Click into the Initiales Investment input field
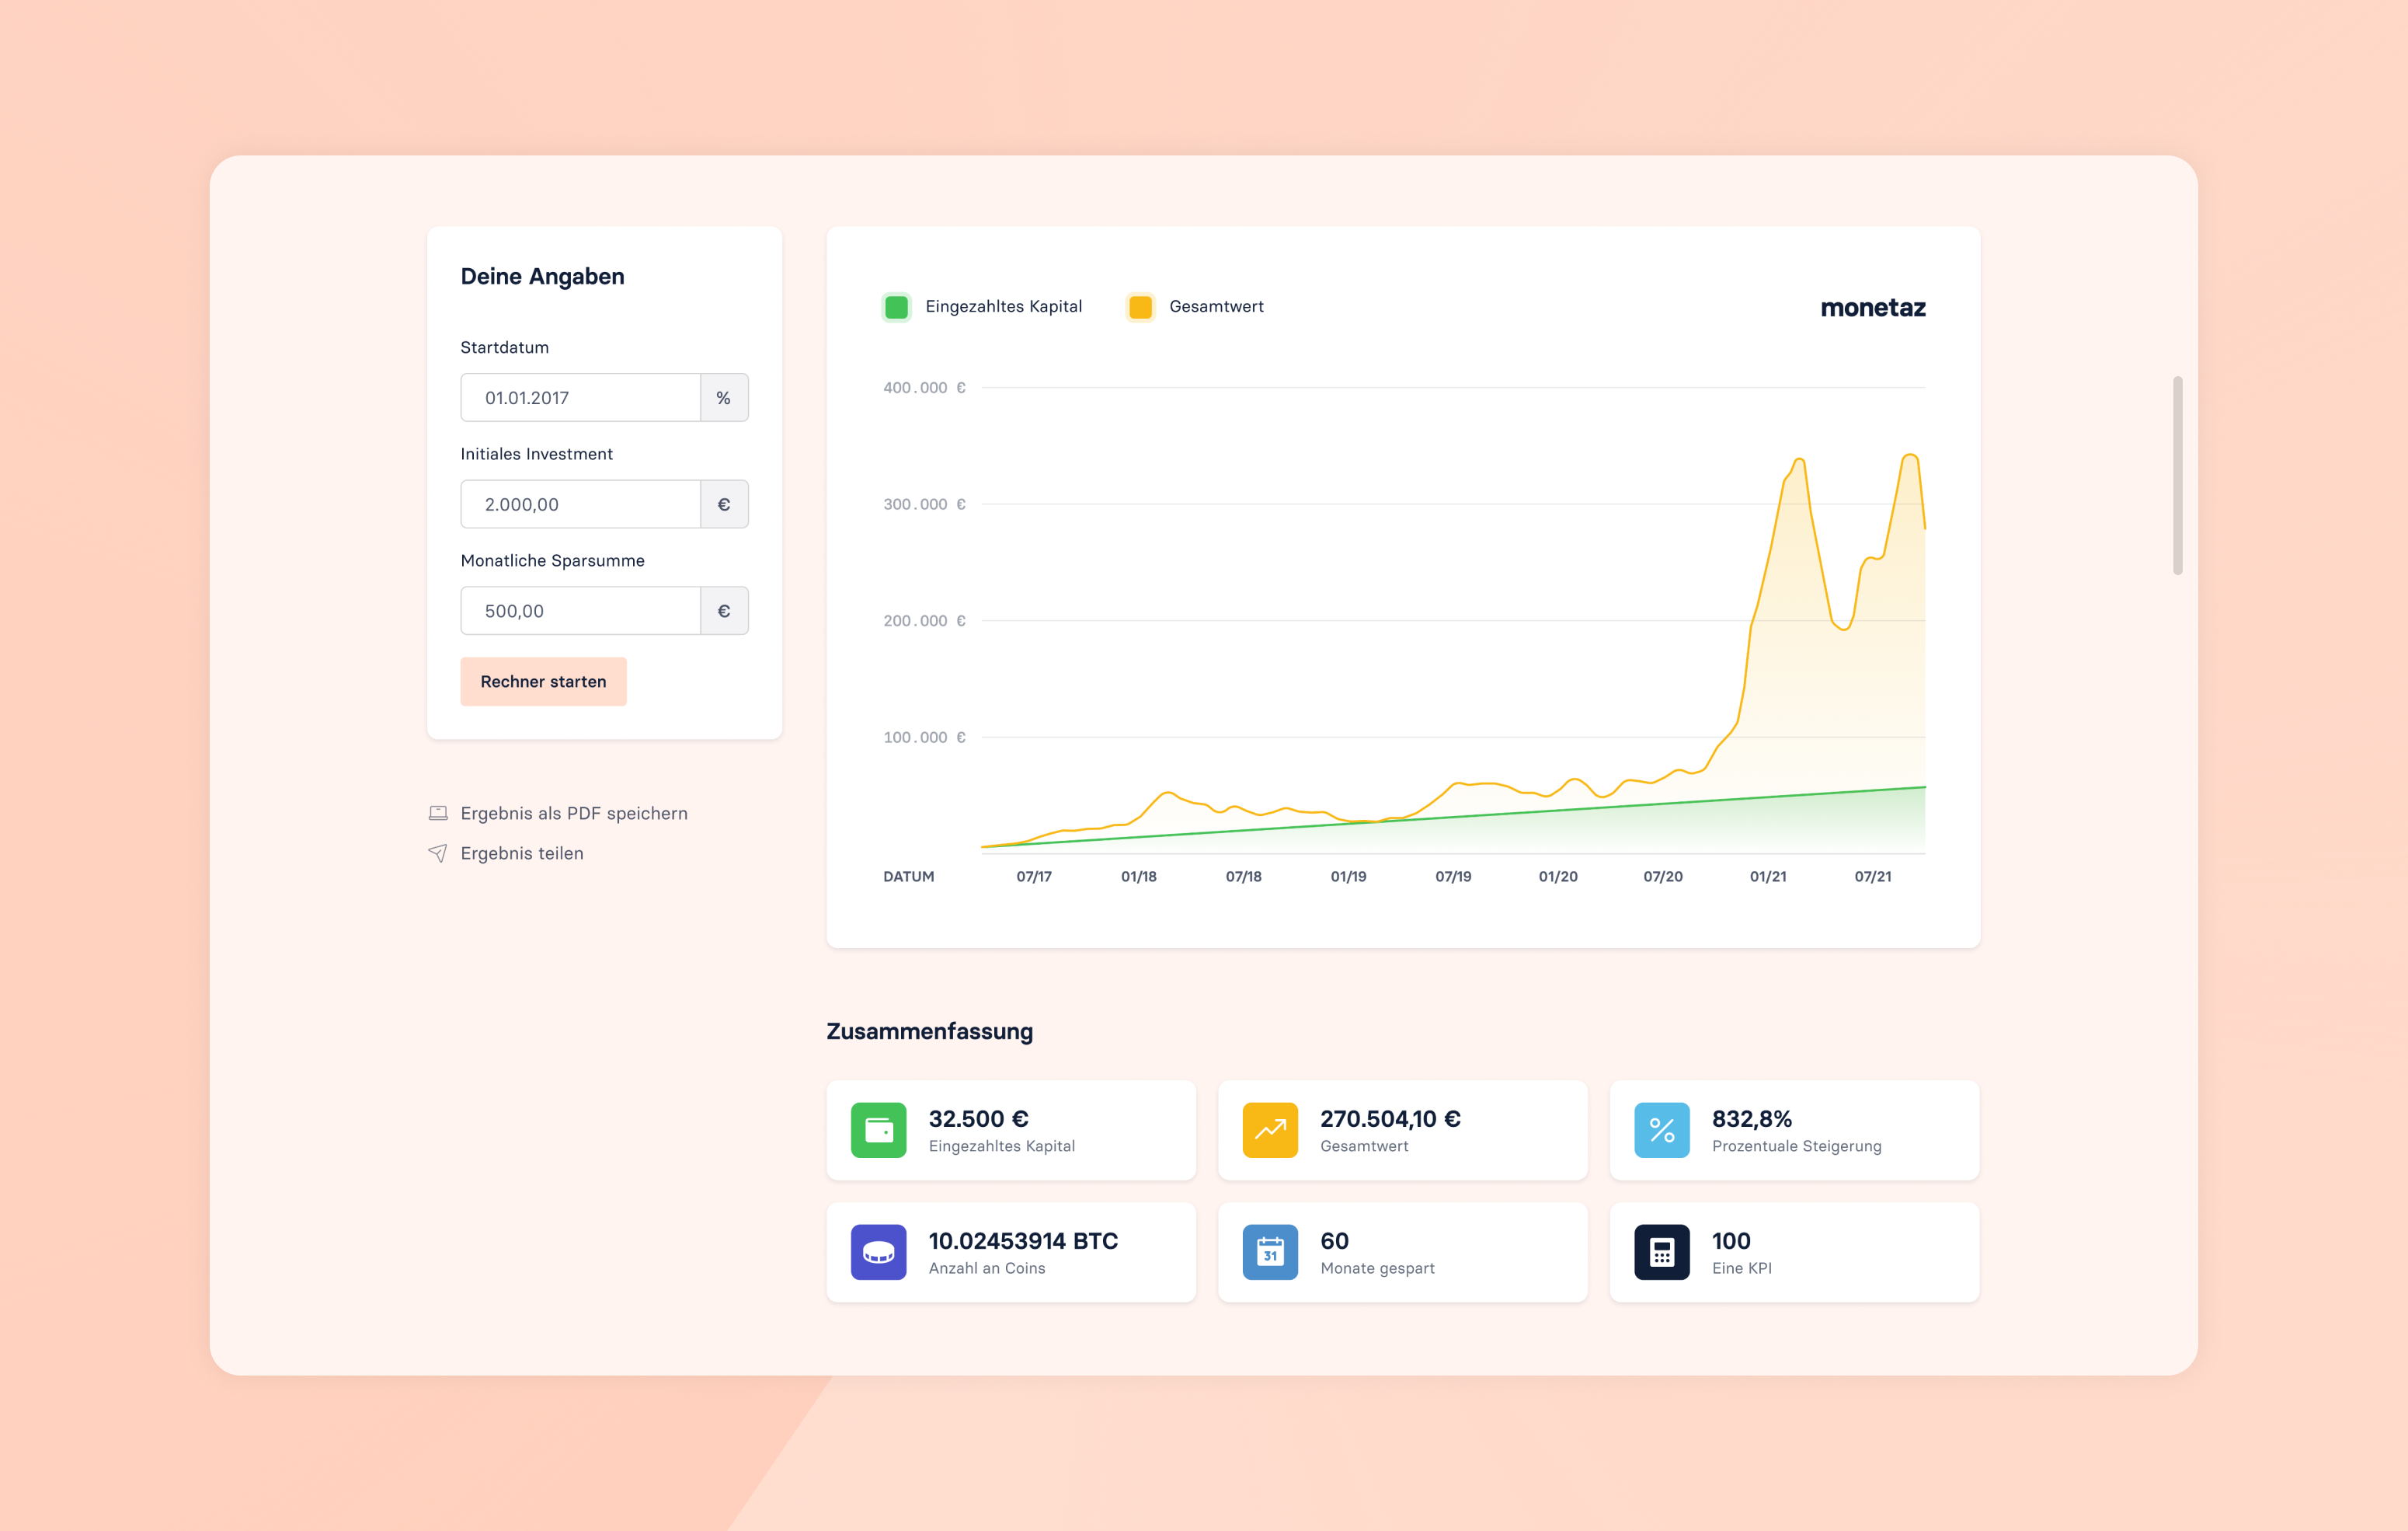Viewport: 2408px width, 1531px height. click(x=581, y=504)
